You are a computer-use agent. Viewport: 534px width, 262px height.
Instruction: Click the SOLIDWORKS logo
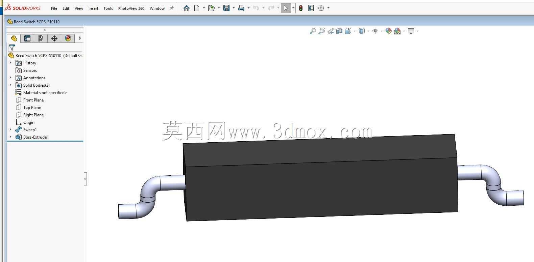tap(23, 8)
